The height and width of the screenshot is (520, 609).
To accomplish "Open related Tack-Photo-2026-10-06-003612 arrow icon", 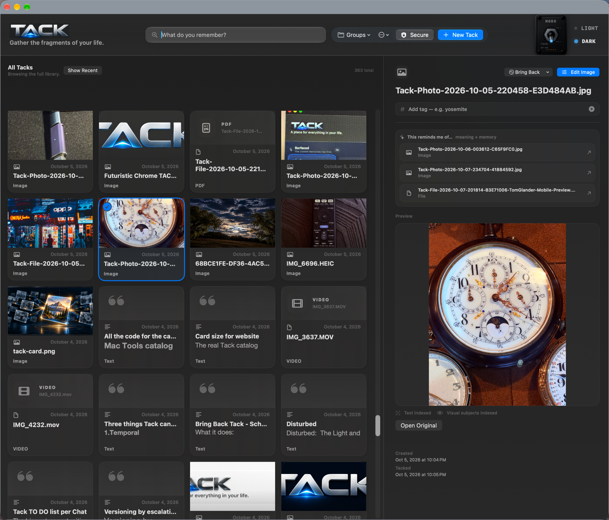I will point(589,152).
